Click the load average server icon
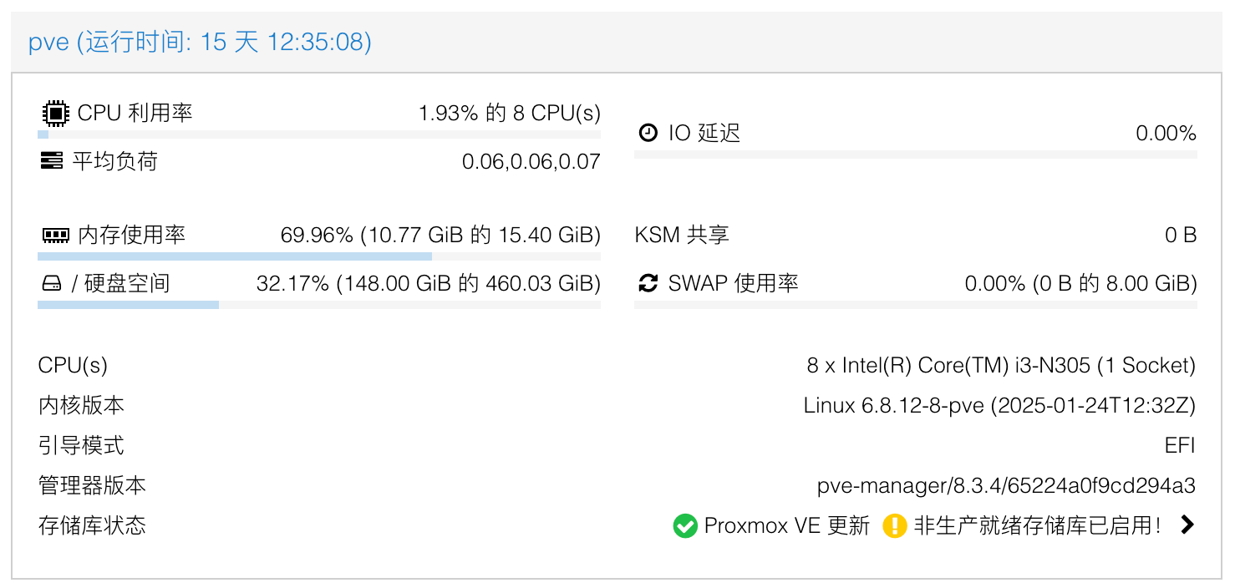 pyautogui.click(x=52, y=160)
